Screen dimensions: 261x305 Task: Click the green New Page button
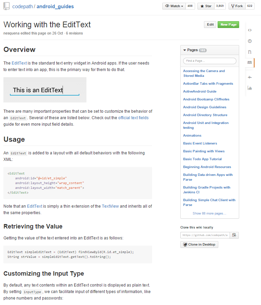229,25
